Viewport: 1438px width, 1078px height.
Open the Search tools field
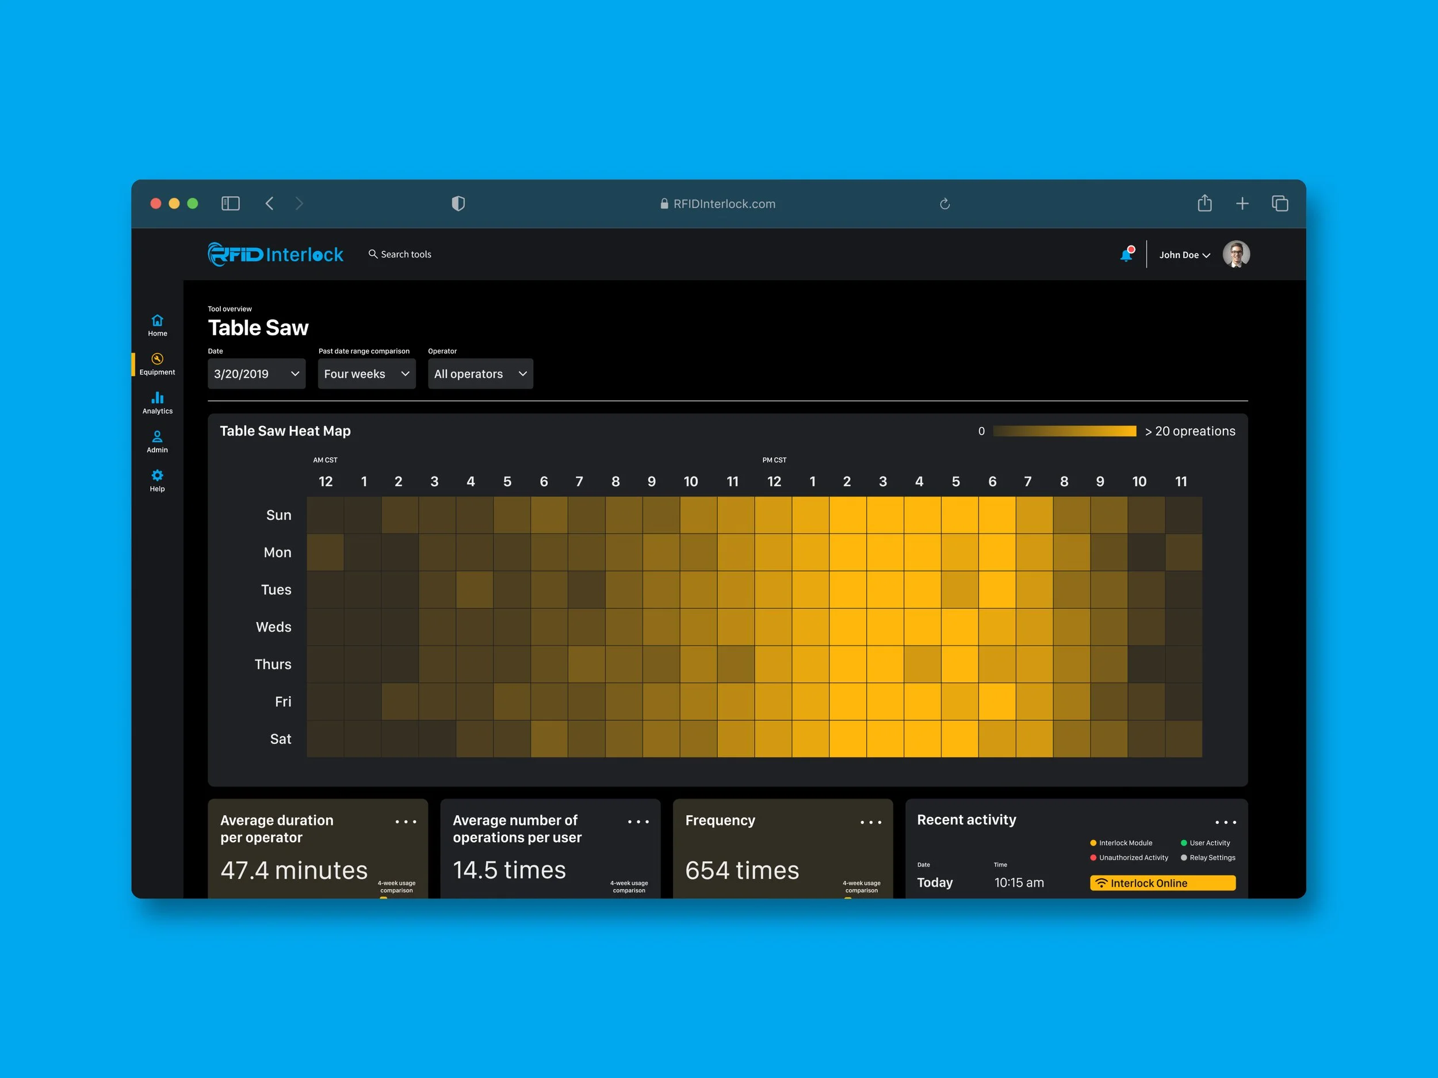pos(400,254)
